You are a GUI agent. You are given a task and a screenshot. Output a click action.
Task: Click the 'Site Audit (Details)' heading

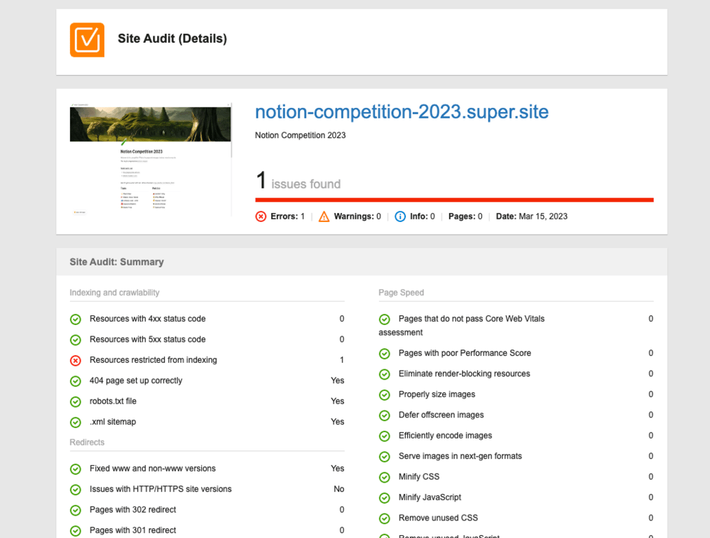[172, 39]
